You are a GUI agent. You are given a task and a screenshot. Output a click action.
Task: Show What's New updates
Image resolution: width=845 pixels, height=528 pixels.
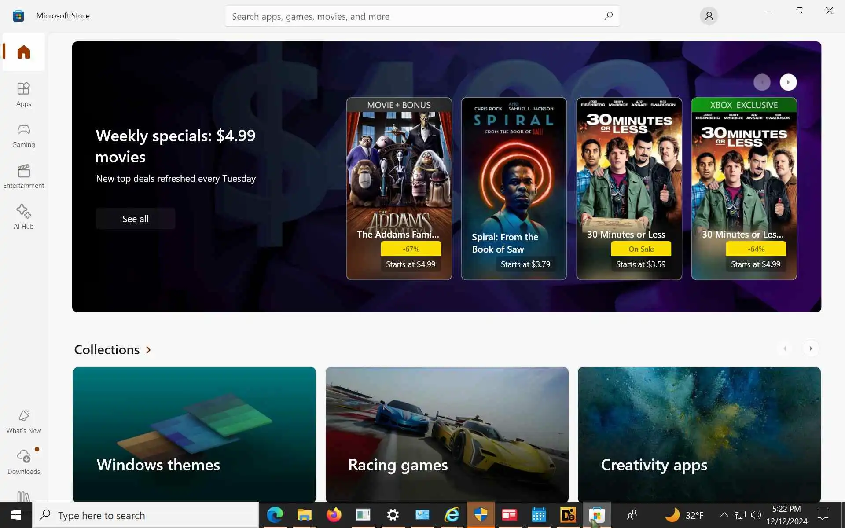coord(23,421)
